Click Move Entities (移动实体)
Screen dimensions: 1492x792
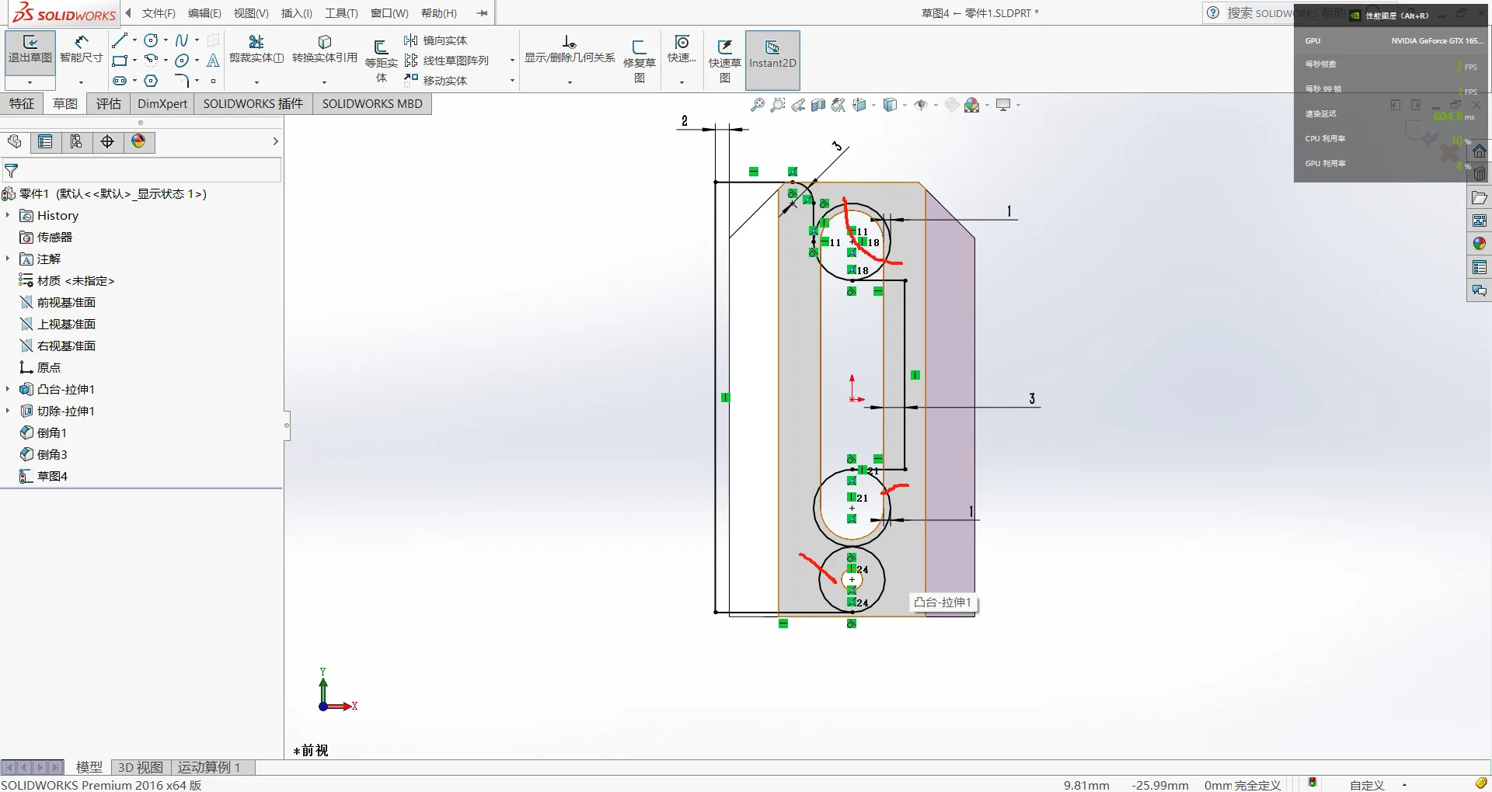coord(436,81)
